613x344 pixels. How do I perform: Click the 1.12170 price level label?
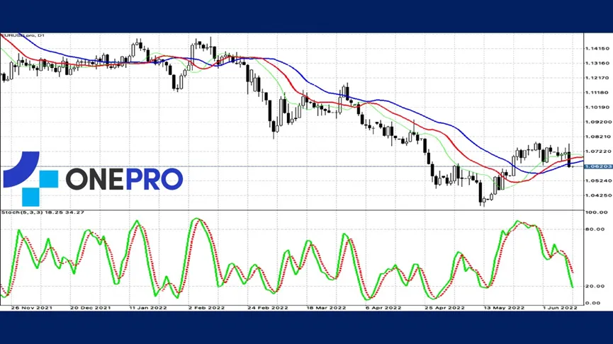click(597, 78)
